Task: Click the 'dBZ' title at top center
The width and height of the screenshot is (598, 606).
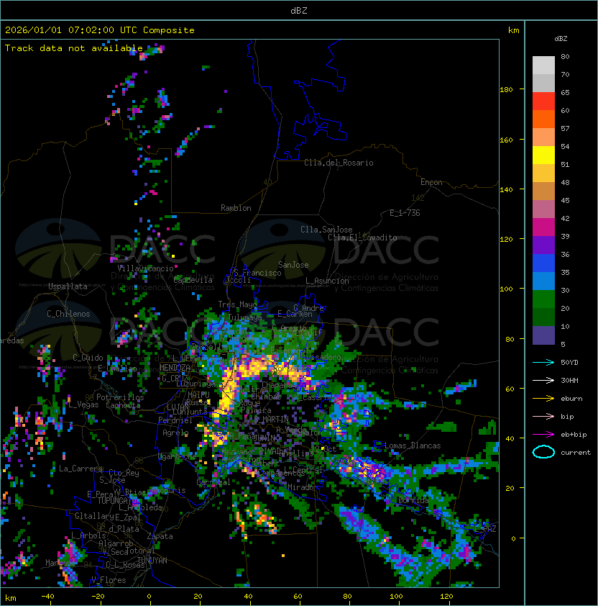Action: point(299,11)
